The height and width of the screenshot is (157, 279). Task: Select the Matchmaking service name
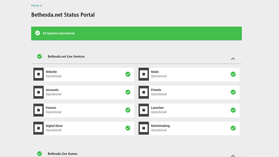coord(160,126)
